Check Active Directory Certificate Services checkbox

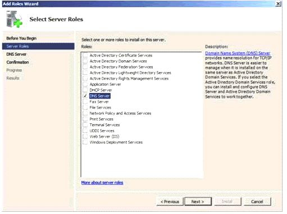pos(85,55)
